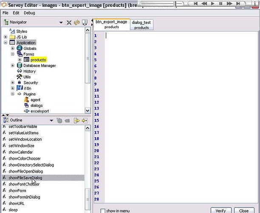Click the i18n flag icon
This screenshot has height=213, width=260.
tap(20, 88)
